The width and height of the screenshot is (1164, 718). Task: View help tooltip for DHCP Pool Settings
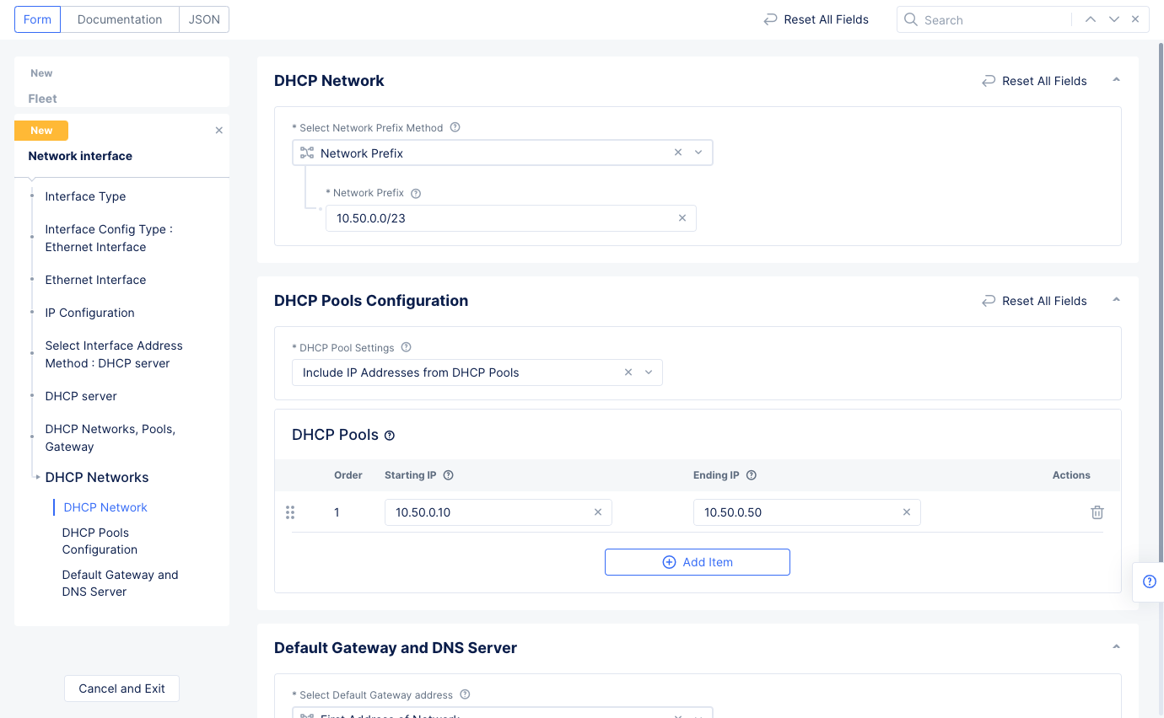[x=406, y=347]
